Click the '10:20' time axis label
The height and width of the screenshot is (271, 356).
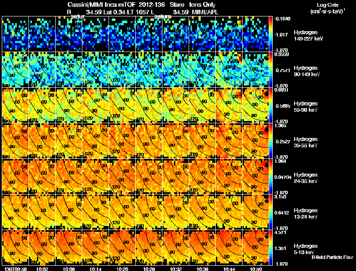(x=122, y=269)
